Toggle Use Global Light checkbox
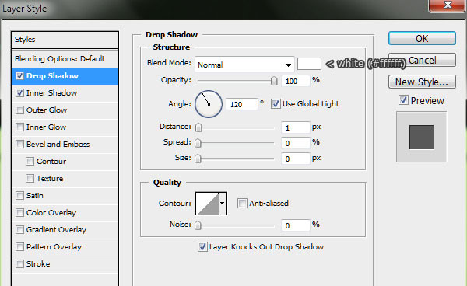The image size is (467, 286). 276,104
